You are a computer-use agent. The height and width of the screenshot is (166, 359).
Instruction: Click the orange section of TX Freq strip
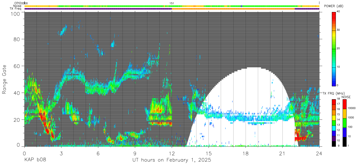[x=233, y=9]
